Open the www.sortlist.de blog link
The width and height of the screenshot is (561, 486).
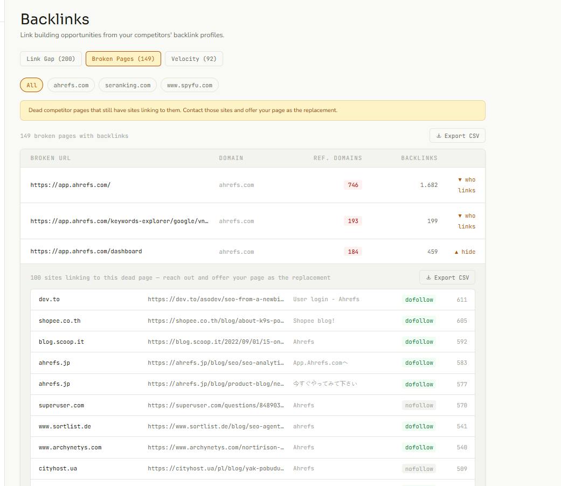coord(216,426)
